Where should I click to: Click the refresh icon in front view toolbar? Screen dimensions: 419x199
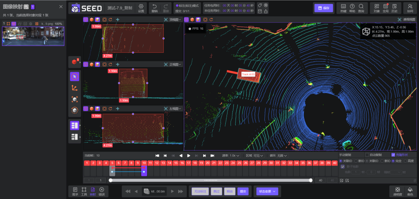[x=110, y=64]
